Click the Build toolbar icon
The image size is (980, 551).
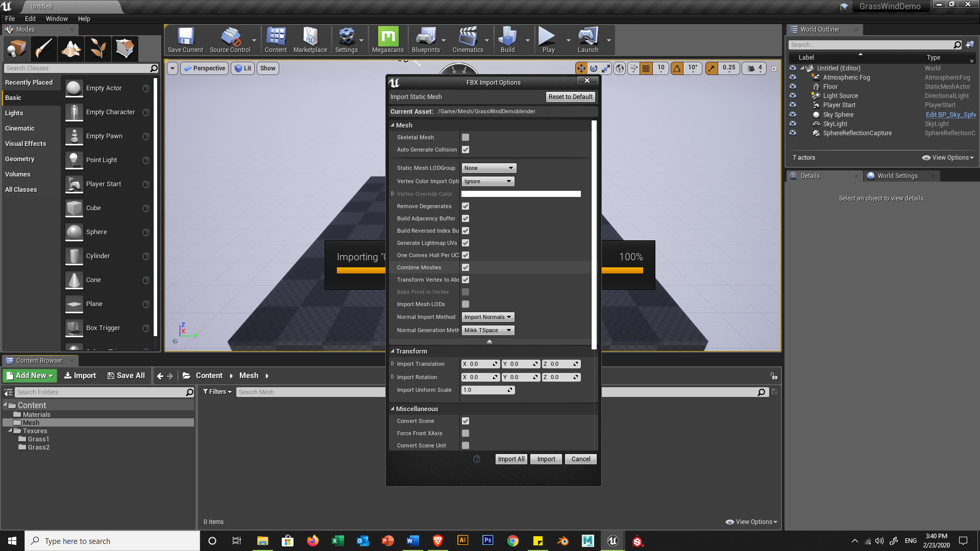[x=507, y=40]
